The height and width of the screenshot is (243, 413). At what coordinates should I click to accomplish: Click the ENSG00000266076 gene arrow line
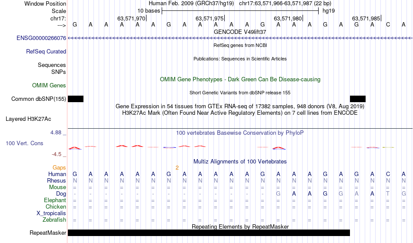[240, 38]
